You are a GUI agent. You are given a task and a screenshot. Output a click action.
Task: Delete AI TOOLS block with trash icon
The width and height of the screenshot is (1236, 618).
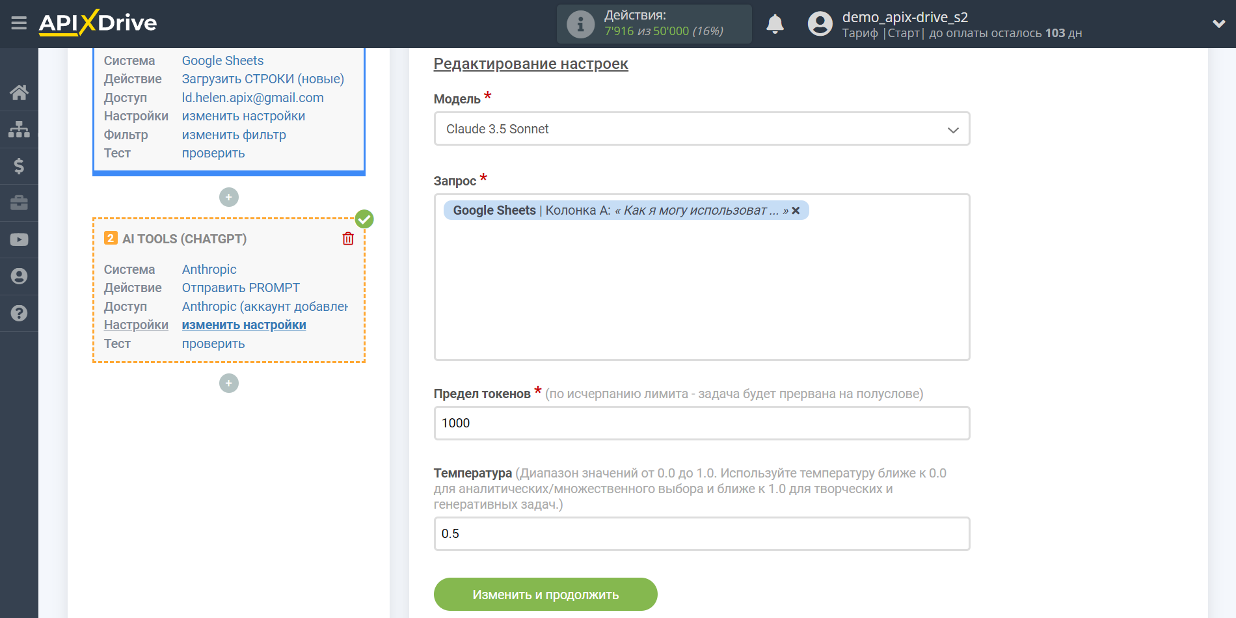pyautogui.click(x=348, y=239)
